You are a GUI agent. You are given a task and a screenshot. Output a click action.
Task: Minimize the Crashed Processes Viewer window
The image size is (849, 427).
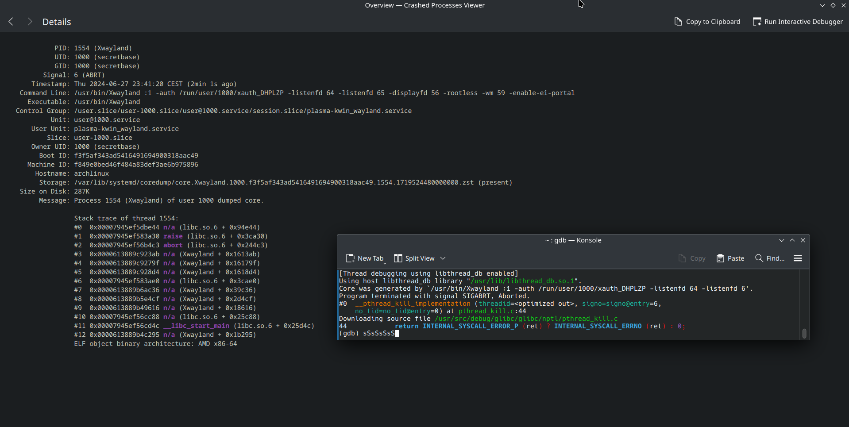click(822, 5)
